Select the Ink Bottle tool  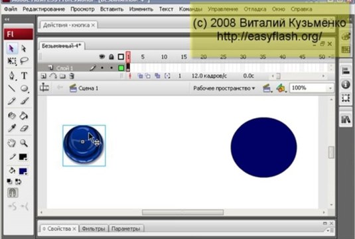tap(11, 116)
